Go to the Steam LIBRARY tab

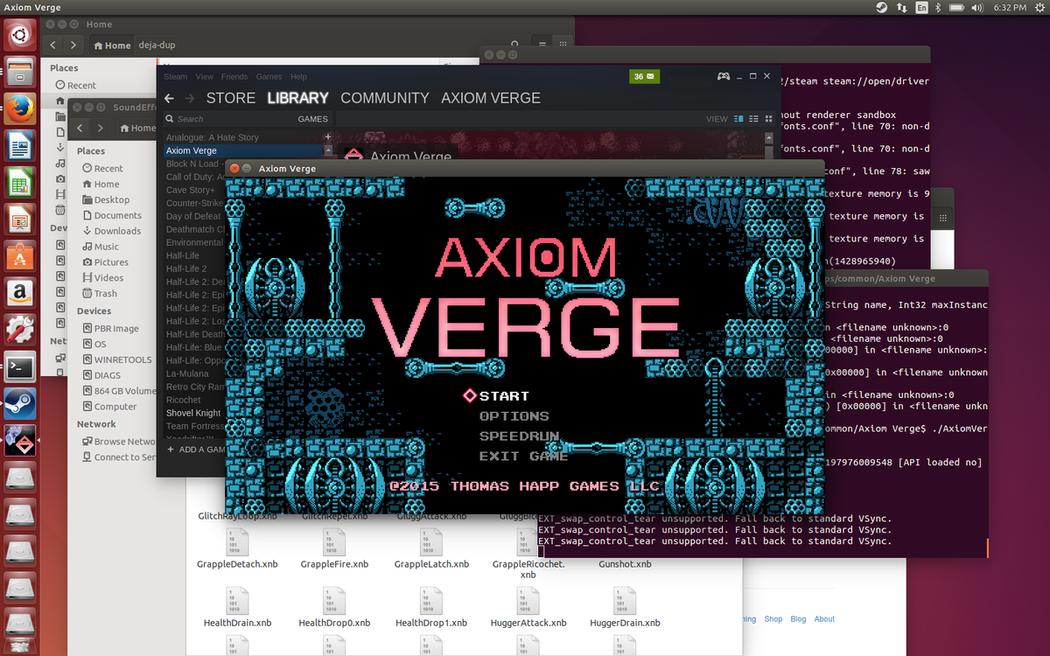[x=298, y=98]
